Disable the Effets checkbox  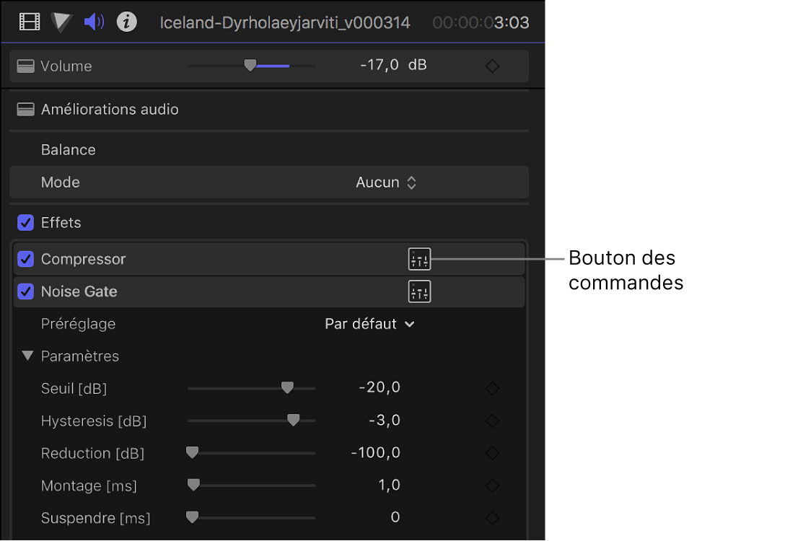click(x=26, y=223)
